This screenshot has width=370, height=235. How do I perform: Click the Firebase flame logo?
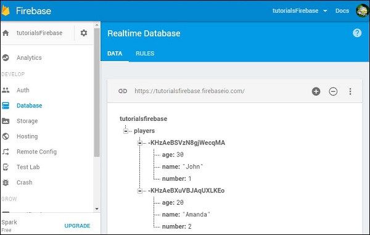6,10
